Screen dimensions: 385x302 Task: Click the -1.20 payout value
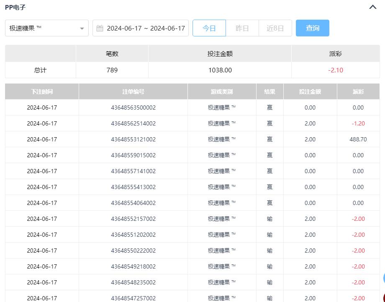tap(358, 123)
